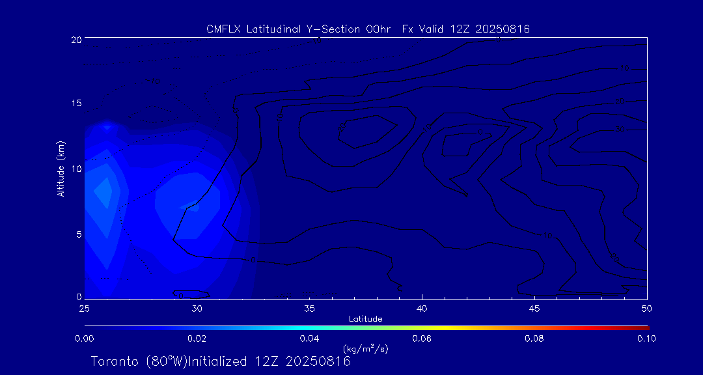Click the altitude tick label 20
The image size is (703, 375).
(76, 39)
